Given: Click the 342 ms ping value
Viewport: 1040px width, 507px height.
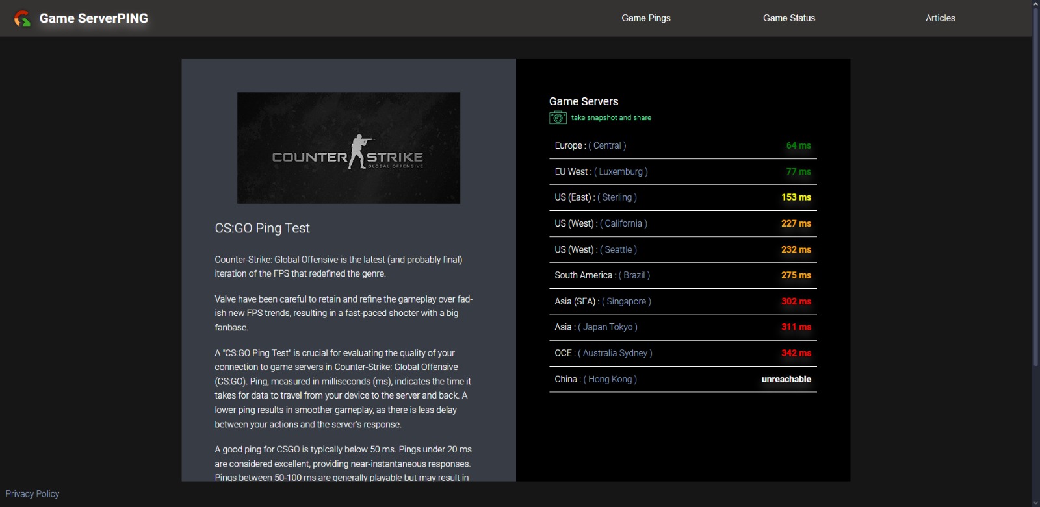Looking at the screenshot, I should [x=796, y=353].
